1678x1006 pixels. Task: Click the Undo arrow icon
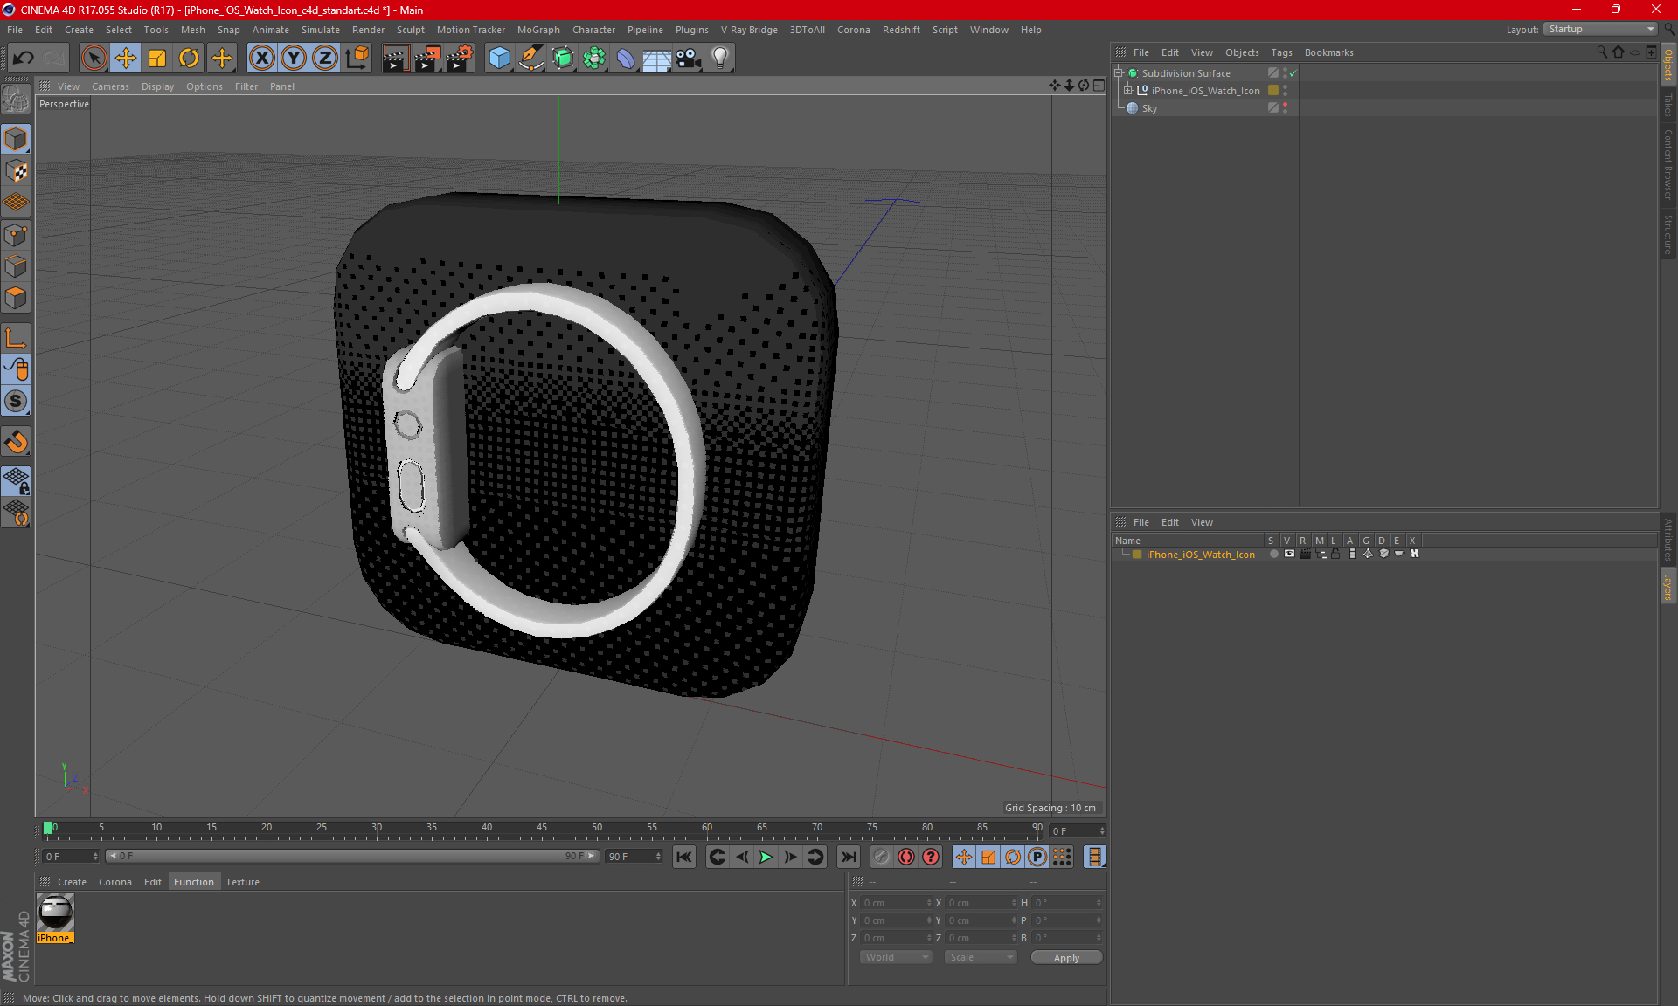24,59
